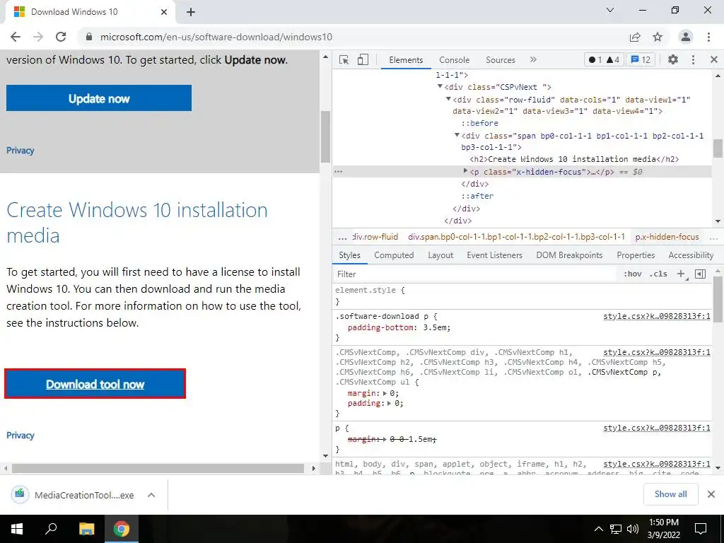Close the downloads bar
This screenshot has height=543, width=724.
pos(711,494)
